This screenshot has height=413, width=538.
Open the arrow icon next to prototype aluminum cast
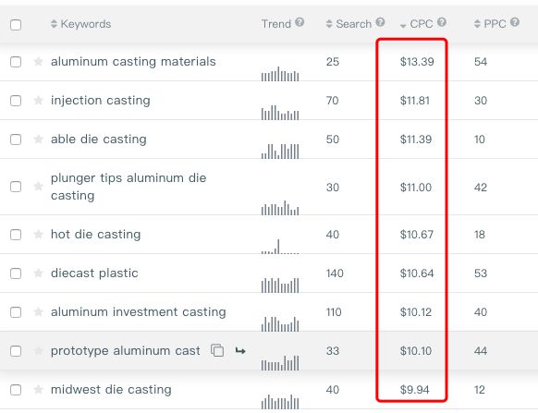pos(240,350)
